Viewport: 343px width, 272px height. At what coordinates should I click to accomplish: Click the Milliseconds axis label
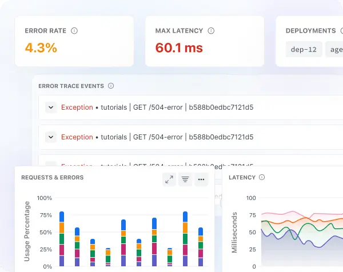(x=234, y=233)
